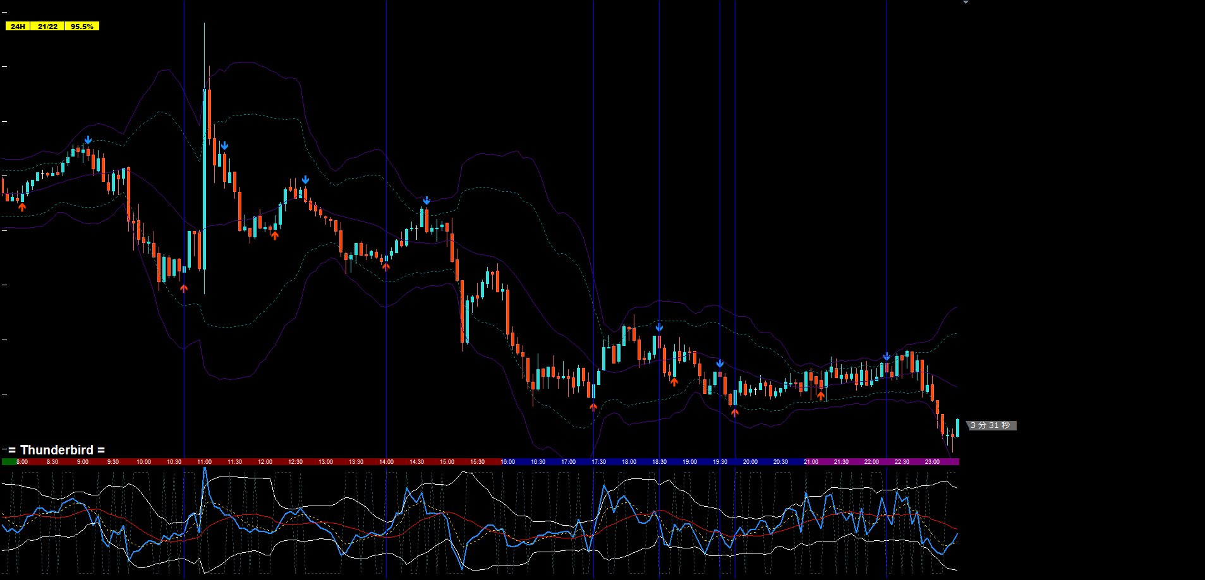This screenshot has width=1205, height=580.
Task: Click the 11:00 time label
Action: 204,462
